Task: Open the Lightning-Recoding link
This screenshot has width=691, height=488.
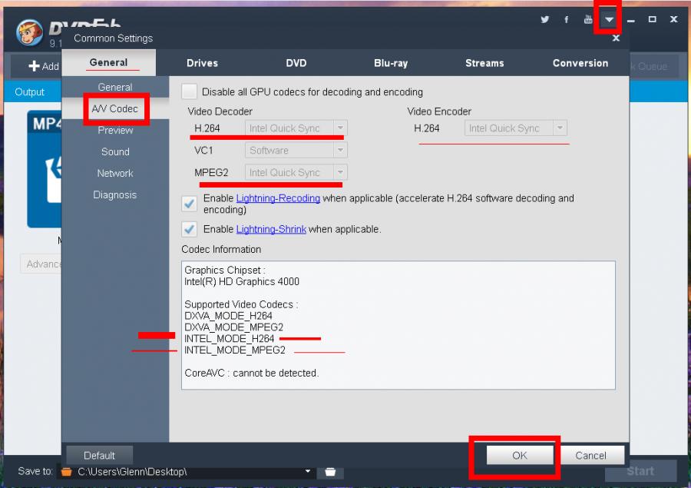Action: coord(278,198)
